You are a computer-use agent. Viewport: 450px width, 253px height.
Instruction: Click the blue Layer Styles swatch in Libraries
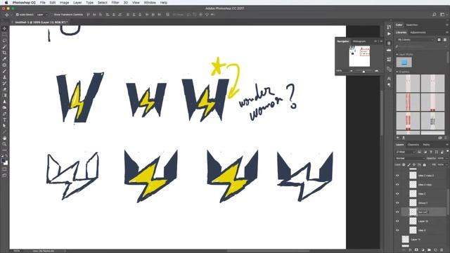click(x=404, y=62)
